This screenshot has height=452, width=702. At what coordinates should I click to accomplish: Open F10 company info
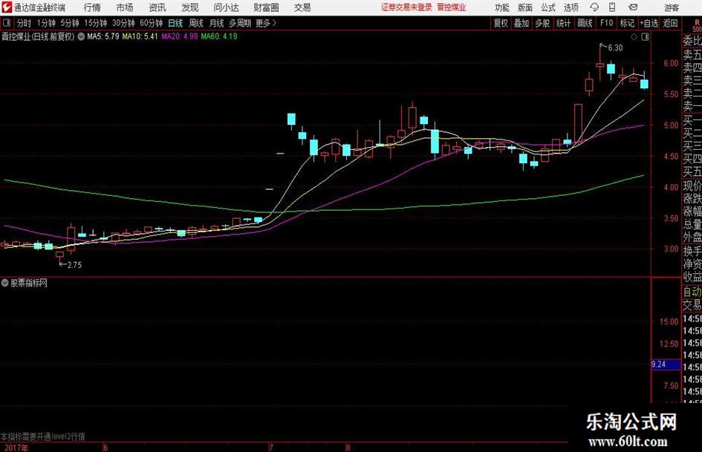click(607, 23)
